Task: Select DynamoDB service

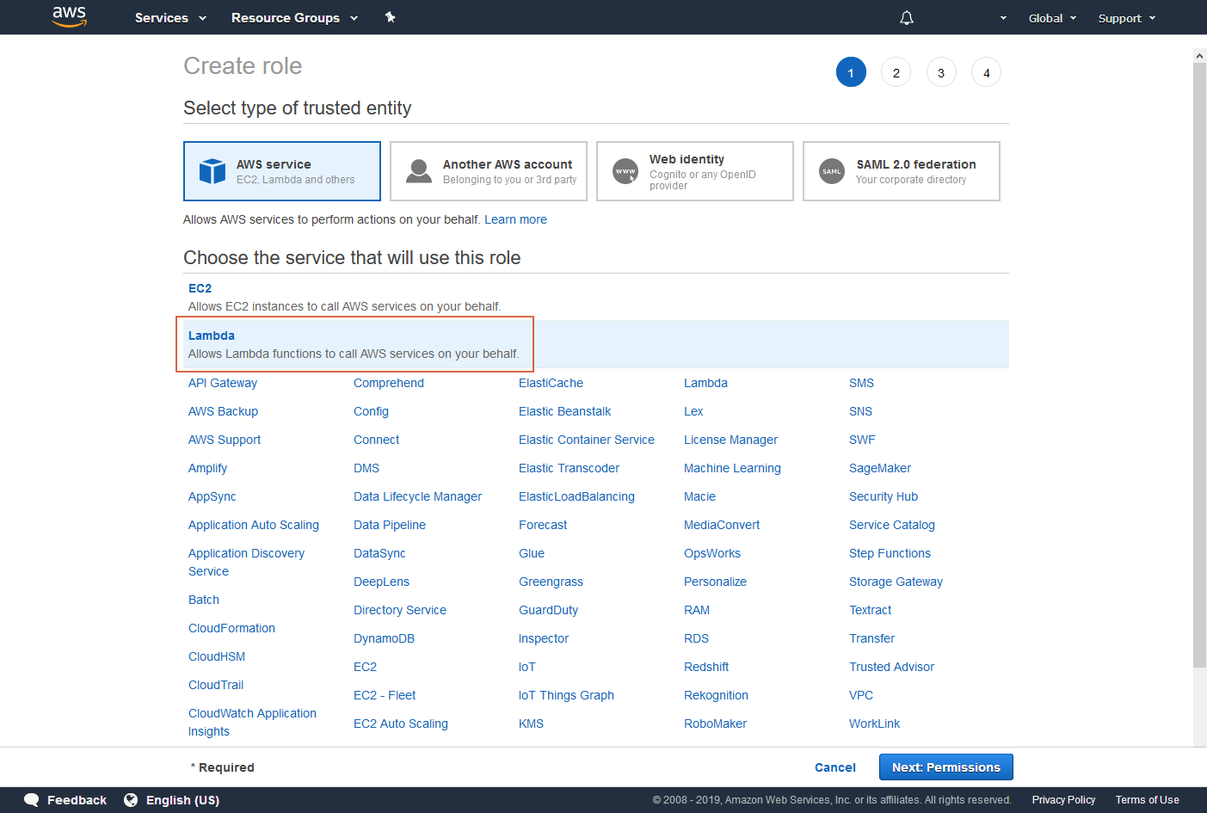Action: point(384,638)
